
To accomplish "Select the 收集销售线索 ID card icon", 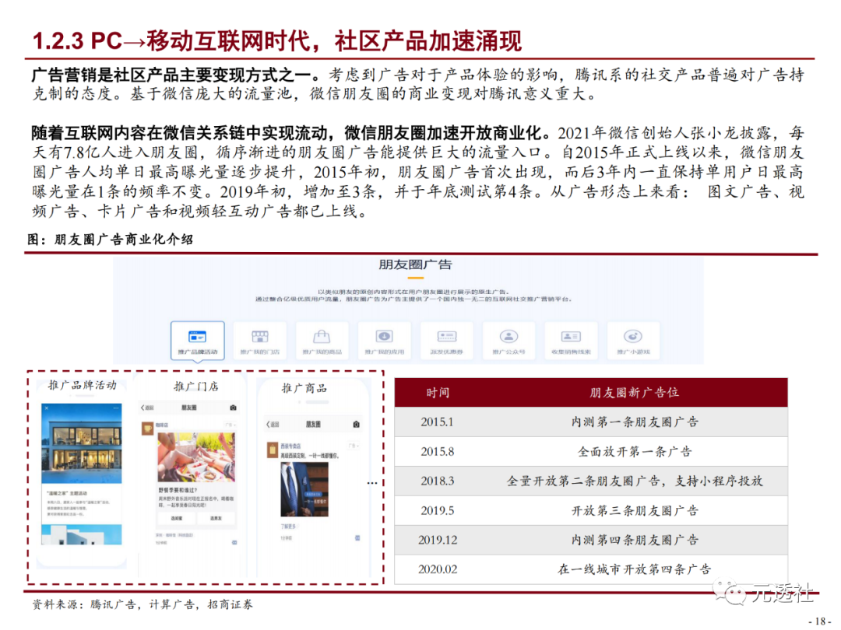I will [x=571, y=337].
